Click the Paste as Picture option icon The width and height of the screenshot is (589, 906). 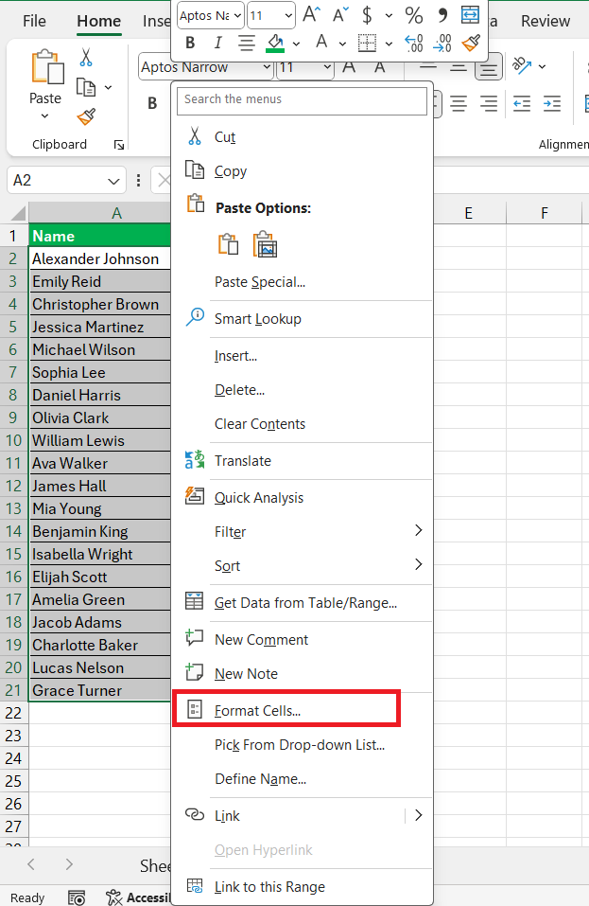tap(265, 244)
